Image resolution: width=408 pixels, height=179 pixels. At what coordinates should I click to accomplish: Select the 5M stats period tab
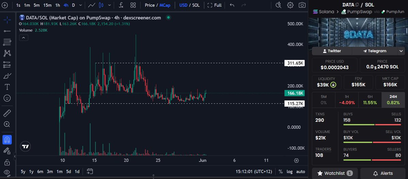pyautogui.click(x=323, y=100)
